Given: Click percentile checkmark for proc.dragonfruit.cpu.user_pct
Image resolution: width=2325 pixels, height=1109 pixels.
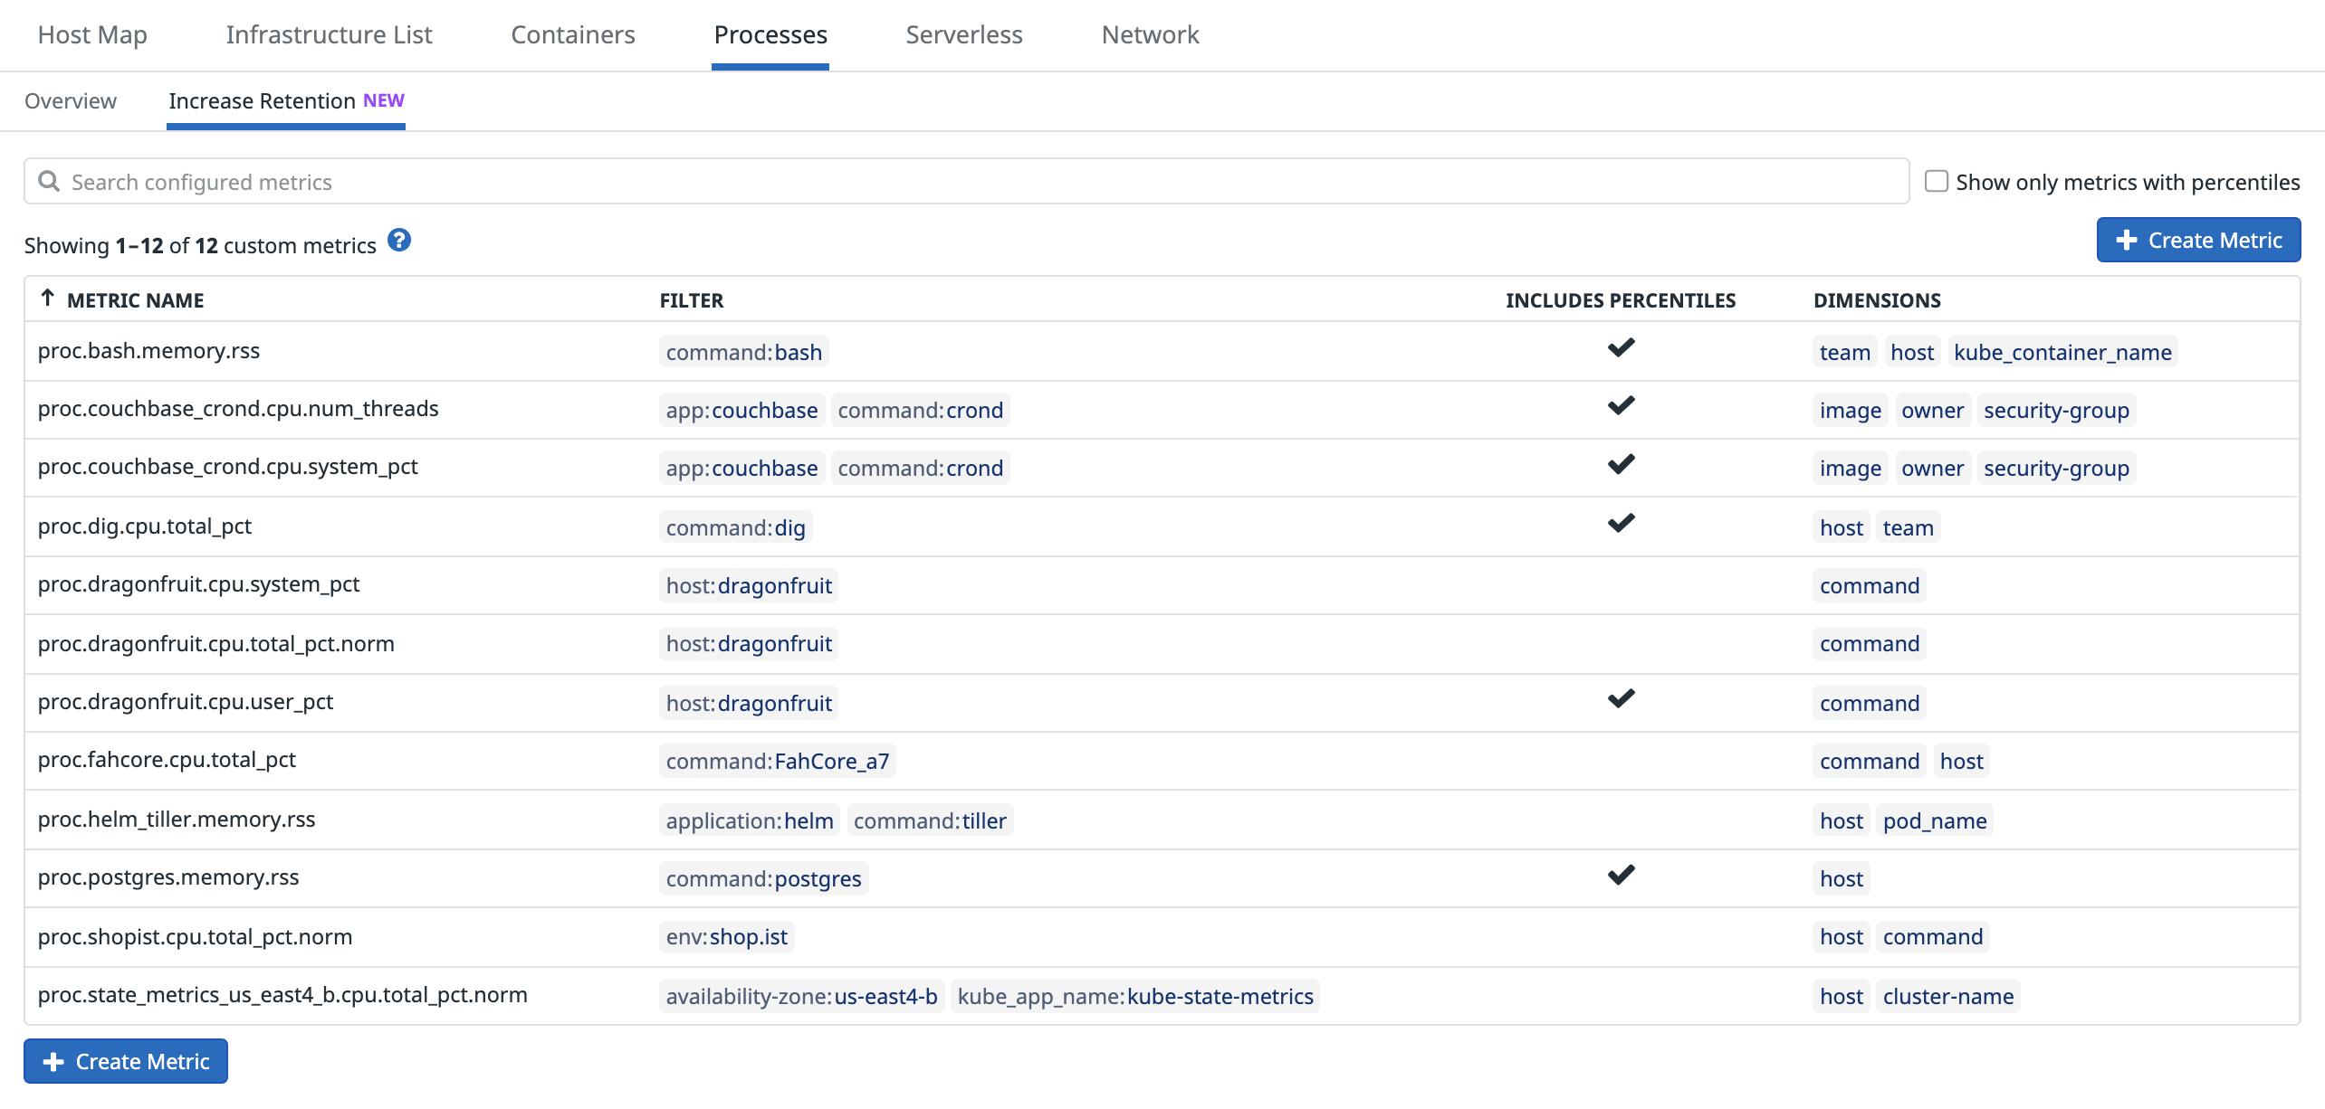Looking at the screenshot, I should (1621, 699).
